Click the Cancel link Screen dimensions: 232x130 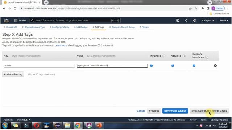coord(141,111)
